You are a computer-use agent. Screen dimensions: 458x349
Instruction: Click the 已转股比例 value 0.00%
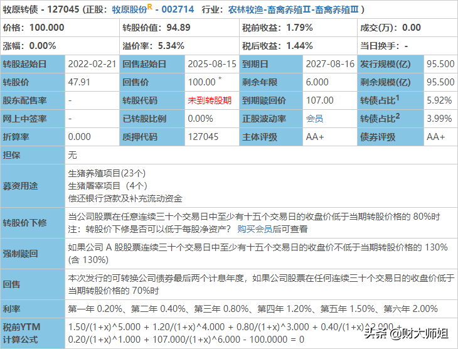200,119
